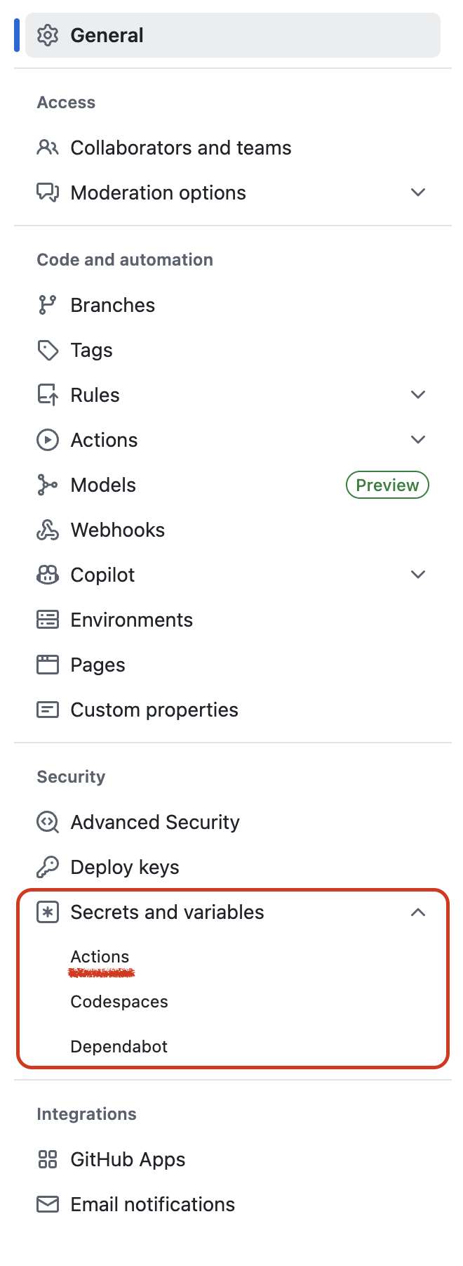Click the General gear icon
This screenshot has height=1266, width=463.
pos(48,35)
